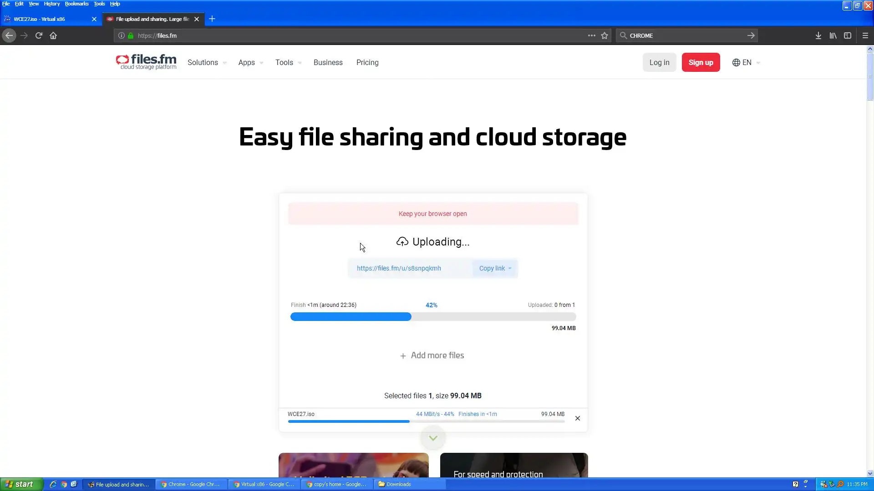874x491 pixels.
Task: Click the red Sign up button
Action: coord(700,63)
